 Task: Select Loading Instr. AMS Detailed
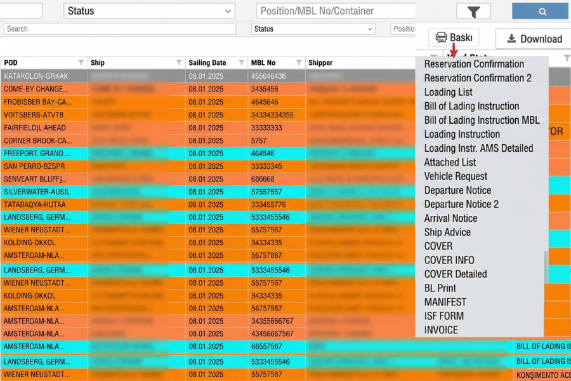tap(478, 148)
